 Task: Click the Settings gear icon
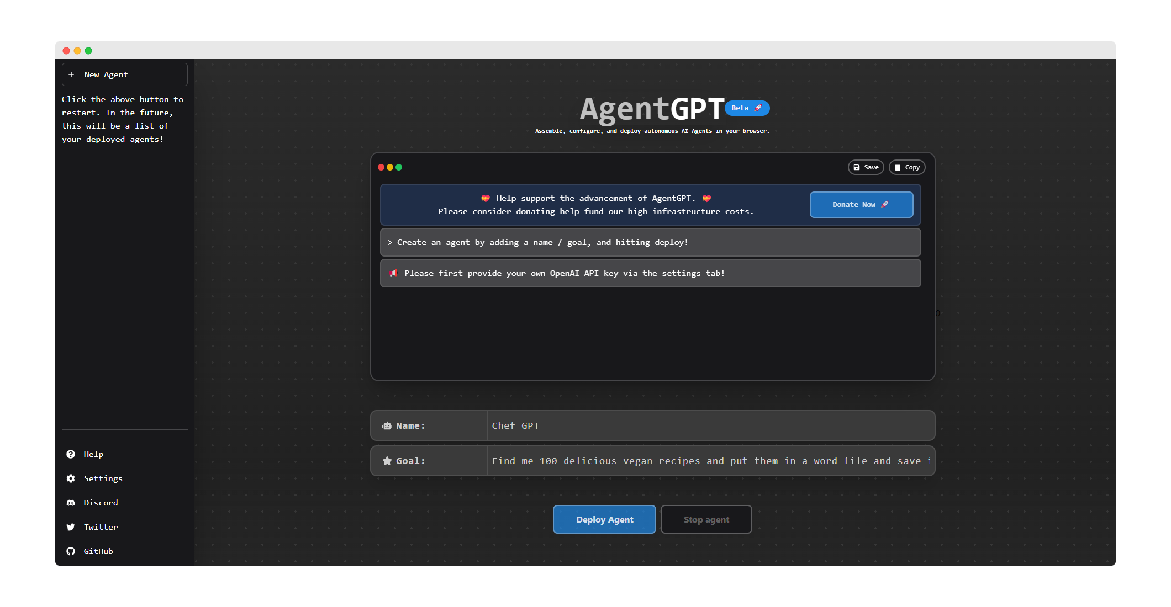(x=71, y=478)
